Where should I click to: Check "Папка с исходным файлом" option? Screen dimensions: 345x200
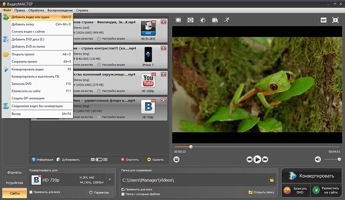(123, 194)
